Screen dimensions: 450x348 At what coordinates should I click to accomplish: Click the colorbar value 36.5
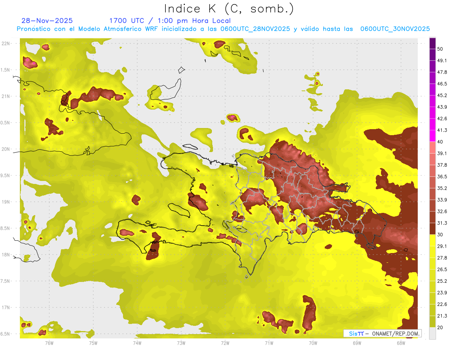(x=442, y=176)
